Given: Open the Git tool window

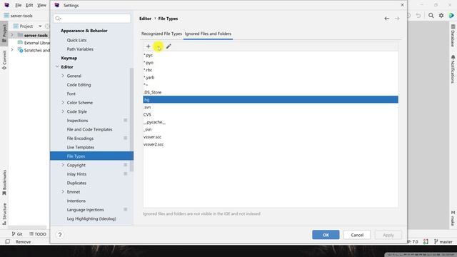Looking at the screenshot, I should point(17,234).
